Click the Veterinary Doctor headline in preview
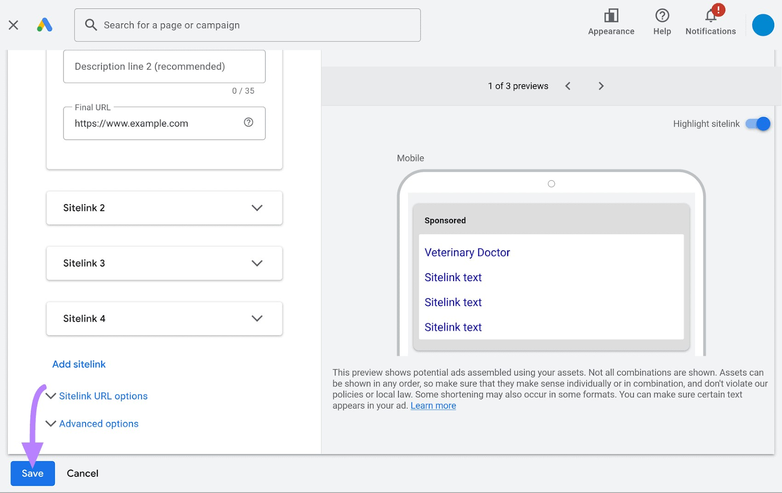Image resolution: width=782 pixels, height=493 pixels. tap(467, 252)
